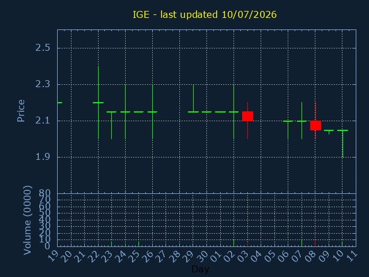Click the 2.3 price axis label
369x277 pixels.
click(x=43, y=84)
